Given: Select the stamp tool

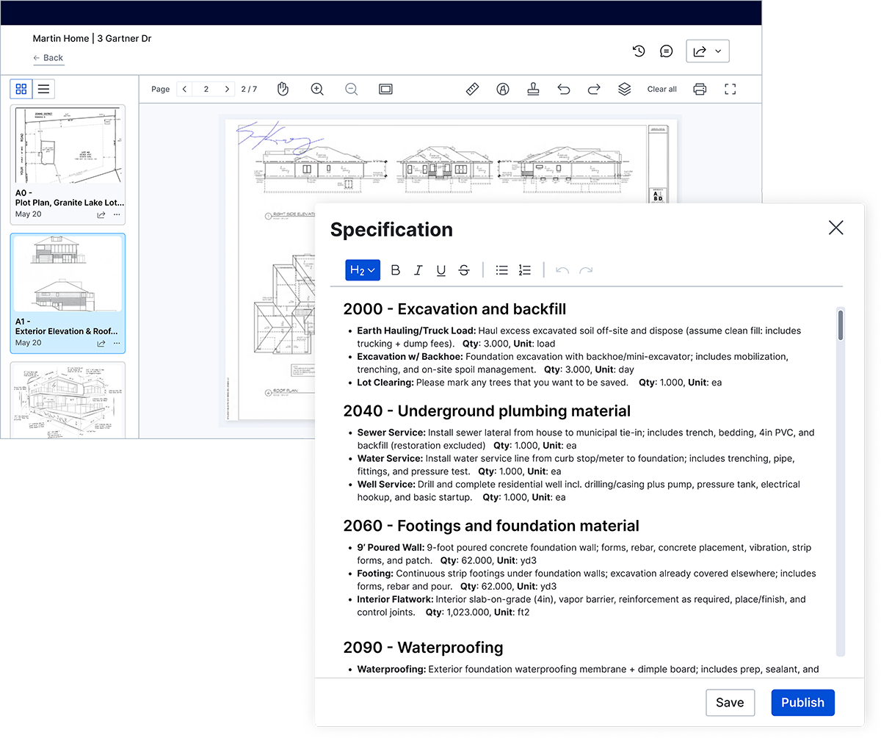Looking at the screenshot, I should tap(533, 89).
